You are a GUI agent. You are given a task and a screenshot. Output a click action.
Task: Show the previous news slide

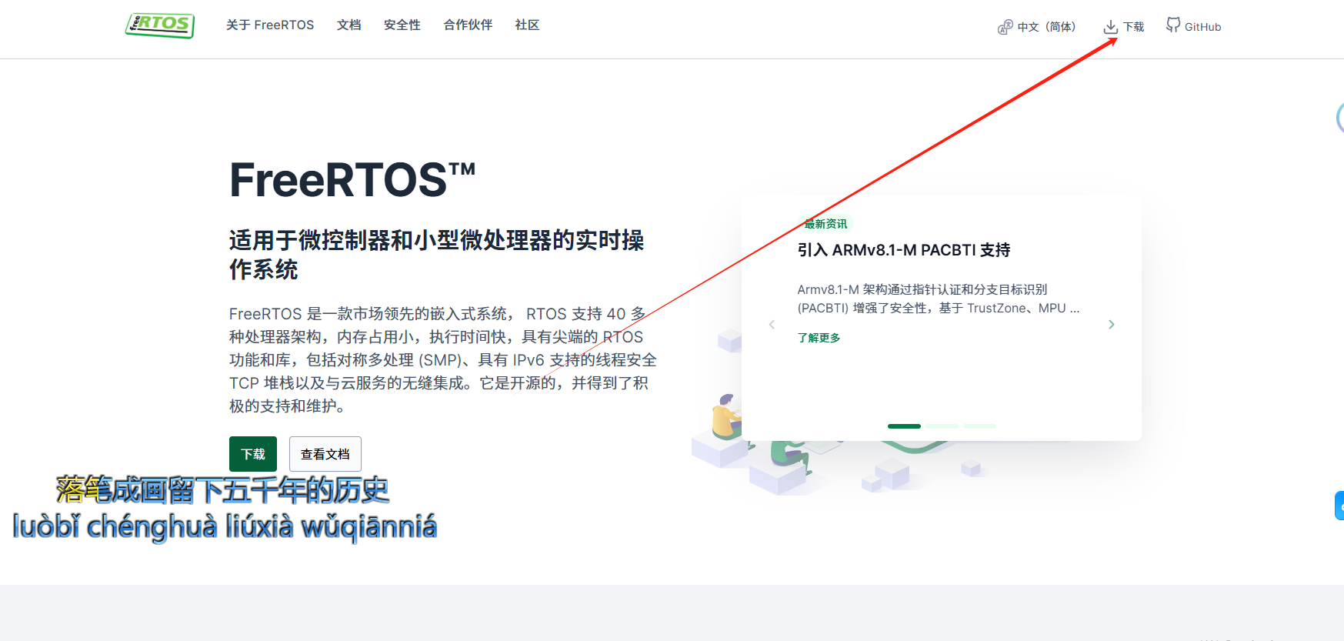[x=772, y=325]
